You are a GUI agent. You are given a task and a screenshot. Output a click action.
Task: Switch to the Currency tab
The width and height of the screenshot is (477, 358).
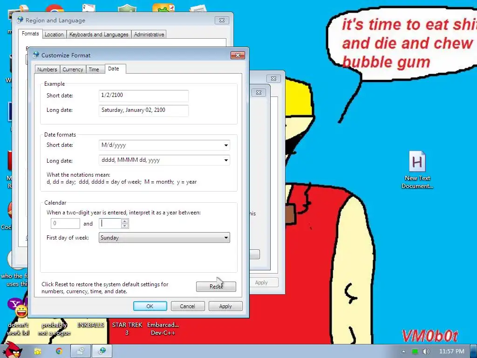point(73,69)
